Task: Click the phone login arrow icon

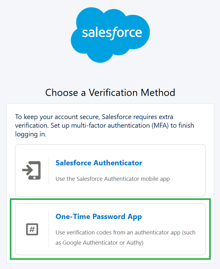Action: coord(31,170)
